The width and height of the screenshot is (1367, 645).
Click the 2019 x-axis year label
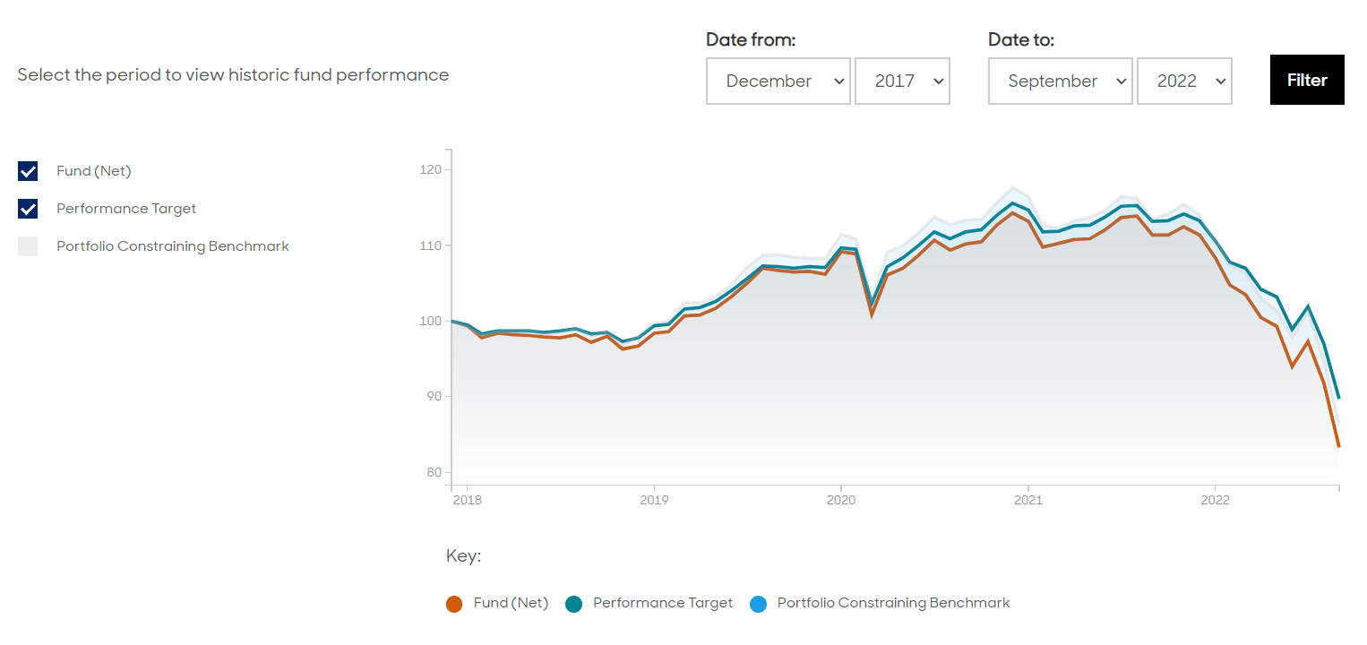point(655,500)
